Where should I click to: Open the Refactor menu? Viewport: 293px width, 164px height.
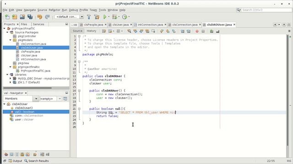click(54, 10)
